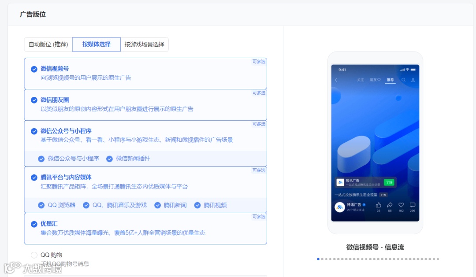476x277 pixels.
Task: Click the 向浏览视频号的用户展示的原生广告 description
Action: click(86, 78)
